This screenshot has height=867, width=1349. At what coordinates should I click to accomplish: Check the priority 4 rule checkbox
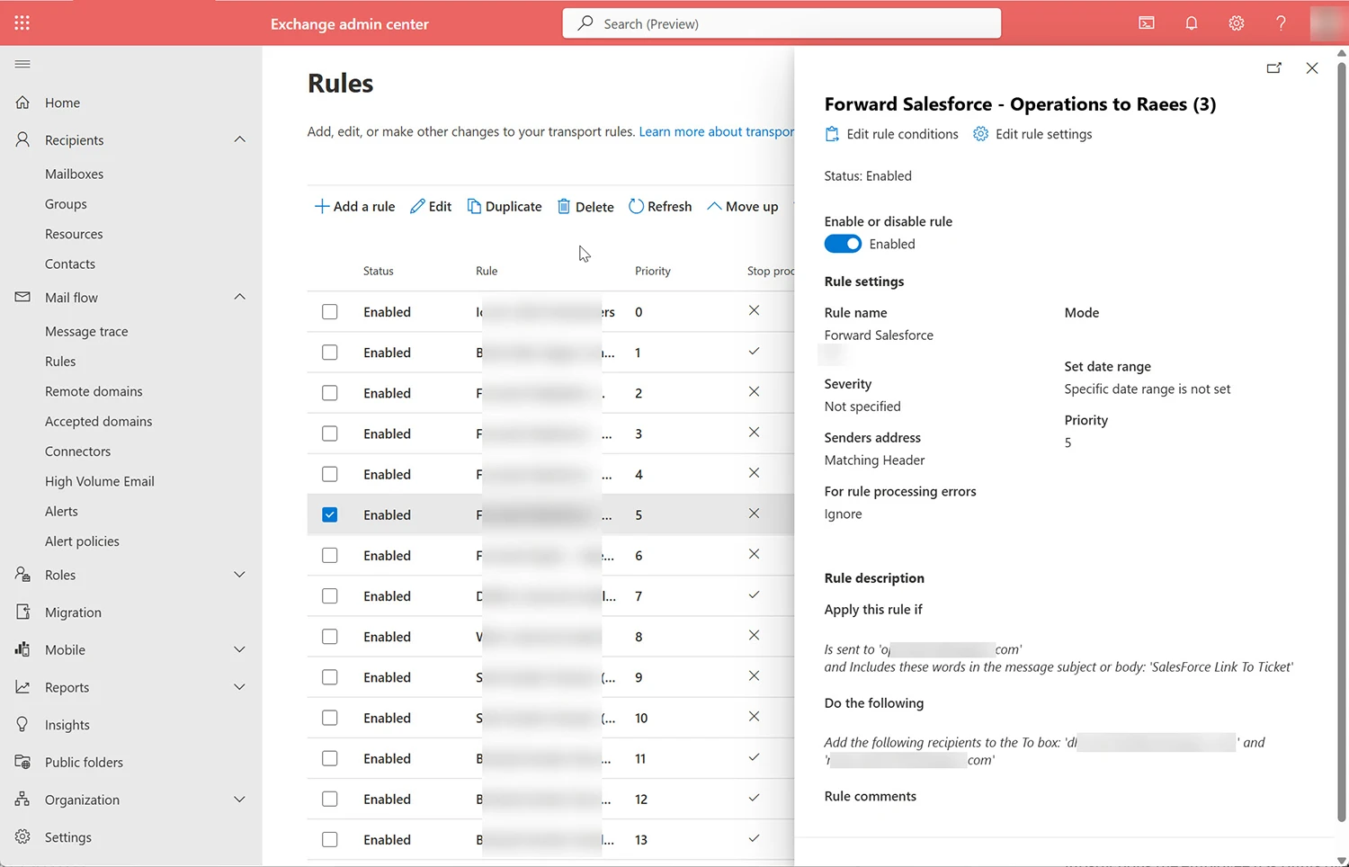pos(330,474)
